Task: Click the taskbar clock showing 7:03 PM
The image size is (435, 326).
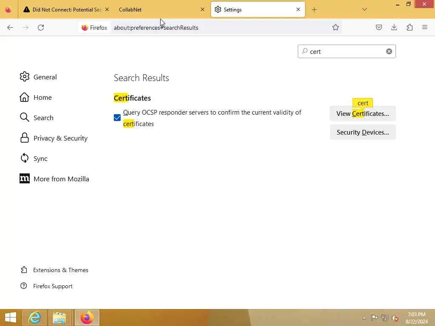Action: [416, 318]
